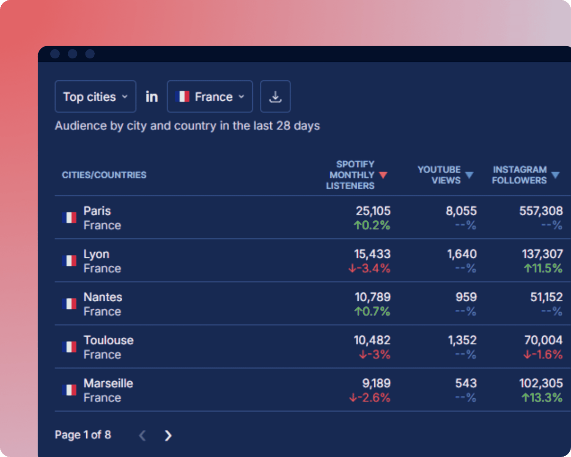Select Paris to view city details
The image size is (571, 457).
click(97, 211)
